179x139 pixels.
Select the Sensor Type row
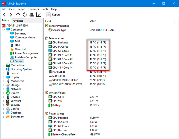coord(81,30)
